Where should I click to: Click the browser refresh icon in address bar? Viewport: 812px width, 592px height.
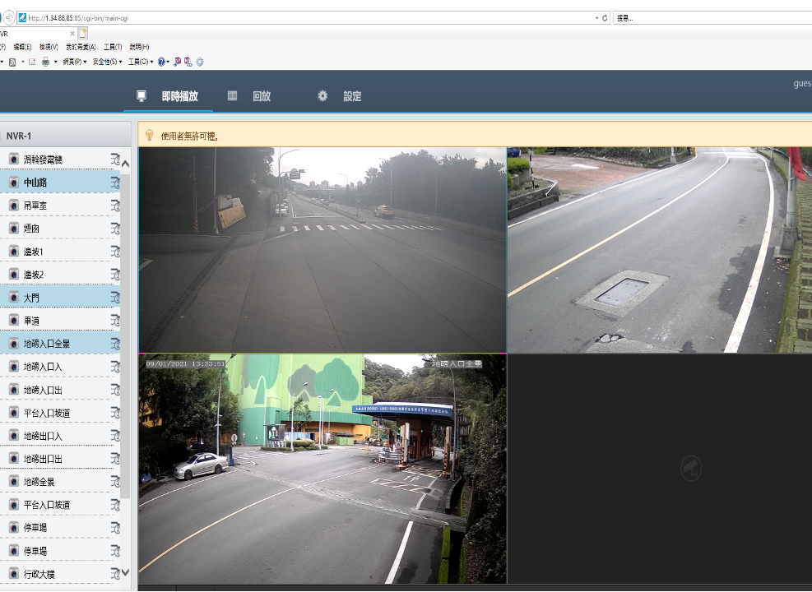click(x=606, y=17)
